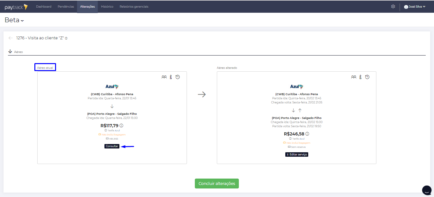Open the chat support bubble
434x197 pixels.
point(427,190)
